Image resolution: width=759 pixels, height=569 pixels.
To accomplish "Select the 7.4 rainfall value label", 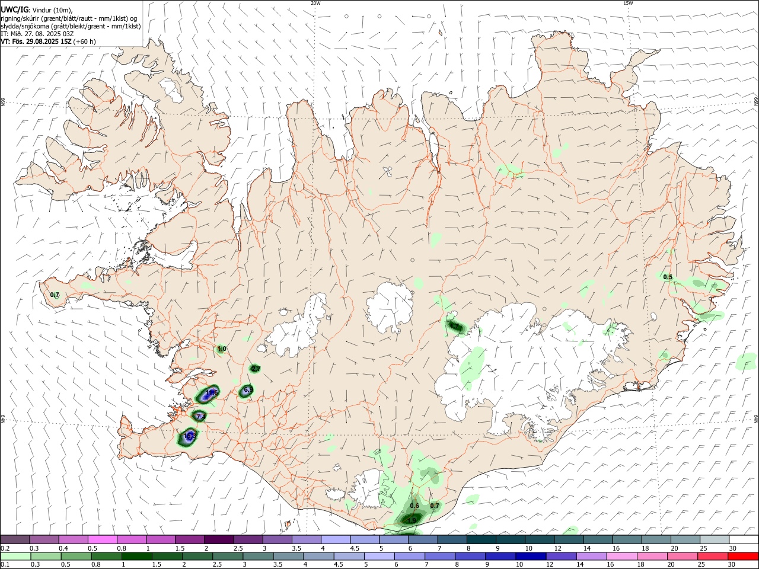I will [x=200, y=417].
